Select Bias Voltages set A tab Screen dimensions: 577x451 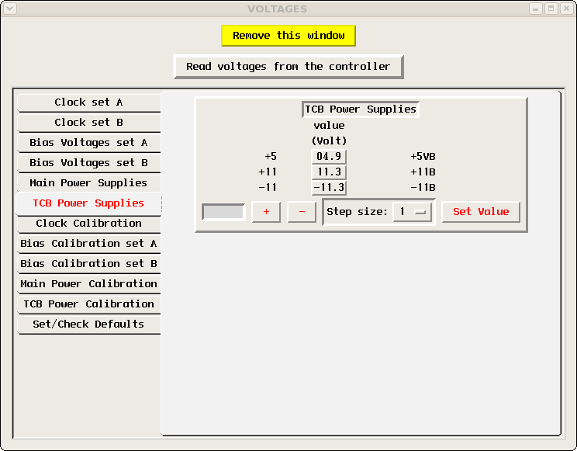click(x=88, y=143)
